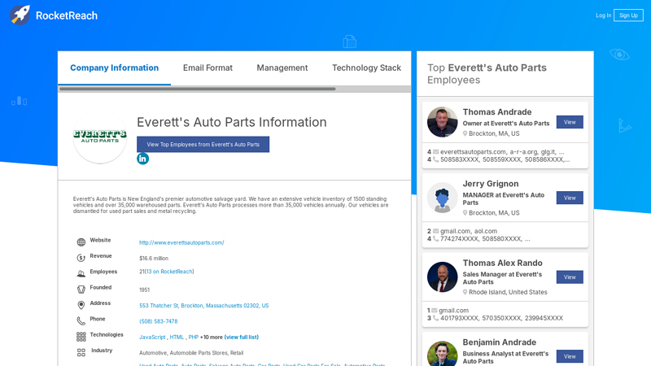This screenshot has height=366, width=651.
Task: Click Benjamin Andrade's profile photo
Action: (442, 354)
